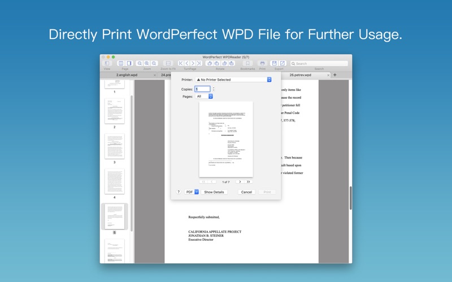Click the second Rotate icon
Viewport: 452px width, 282px height.
coord(217,63)
